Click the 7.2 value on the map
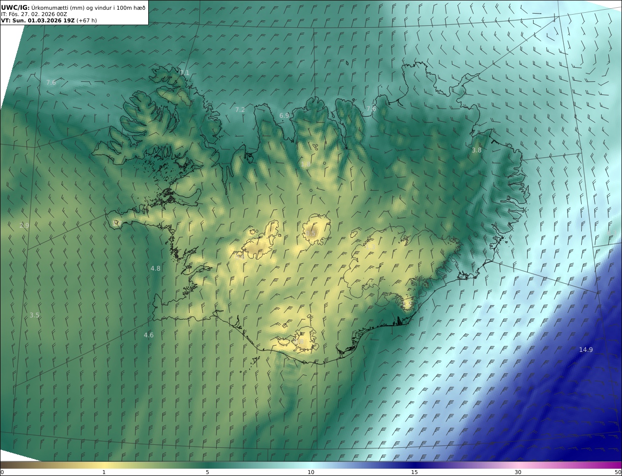 click(x=240, y=110)
